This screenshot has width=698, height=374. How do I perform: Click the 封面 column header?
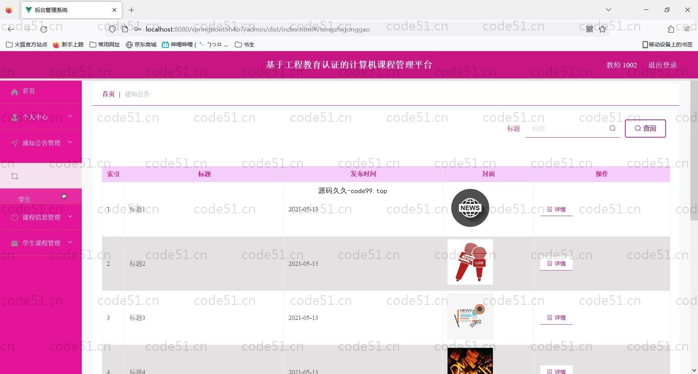[x=488, y=174]
